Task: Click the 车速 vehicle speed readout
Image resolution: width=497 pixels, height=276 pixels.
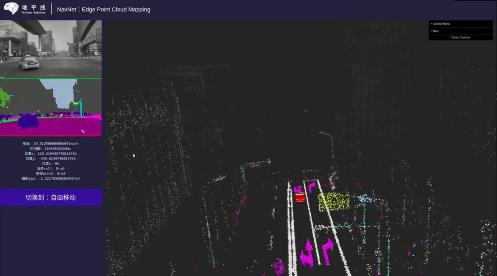Action: pyautogui.click(x=51, y=144)
